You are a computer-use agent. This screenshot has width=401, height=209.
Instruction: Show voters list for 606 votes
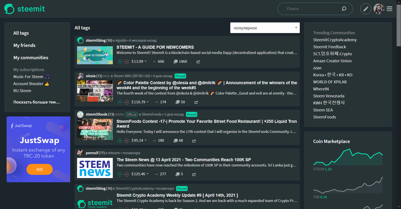pos(159,61)
